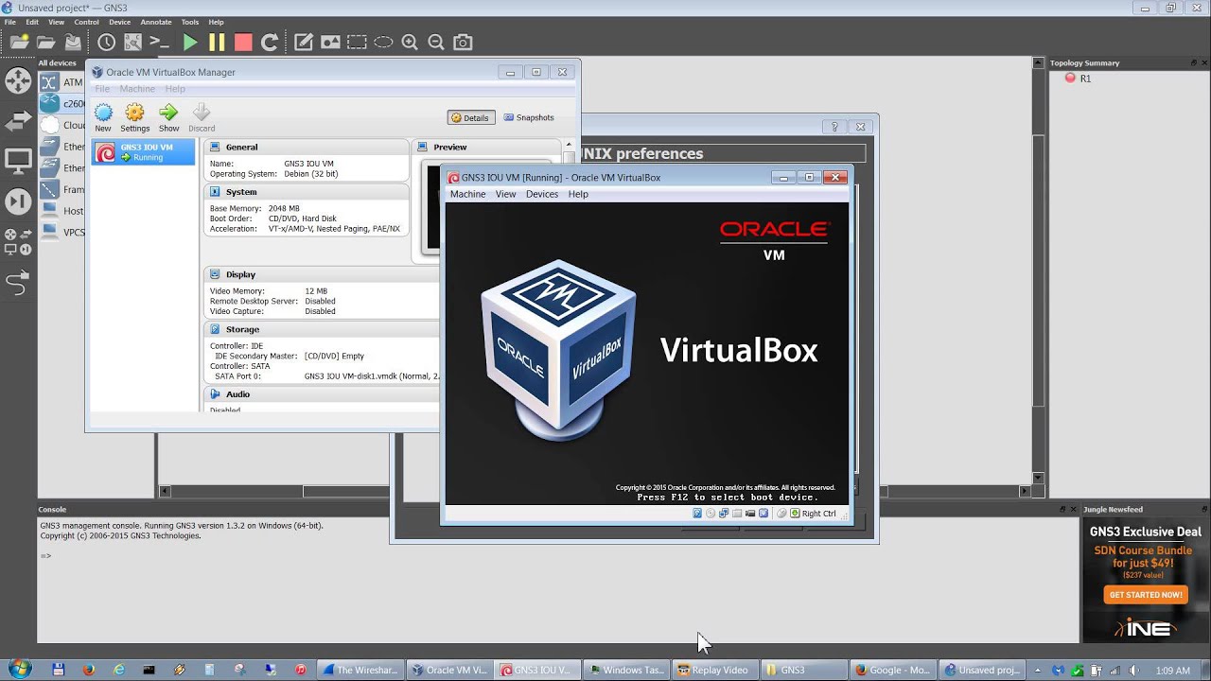Select c2600 router in devices list
The image size is (1211, 681).
[x=62, y=104]
